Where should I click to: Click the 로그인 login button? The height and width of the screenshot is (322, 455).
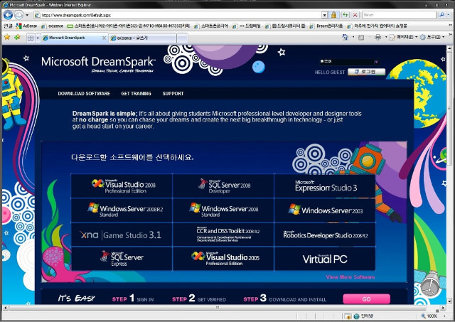coord(367,72)
